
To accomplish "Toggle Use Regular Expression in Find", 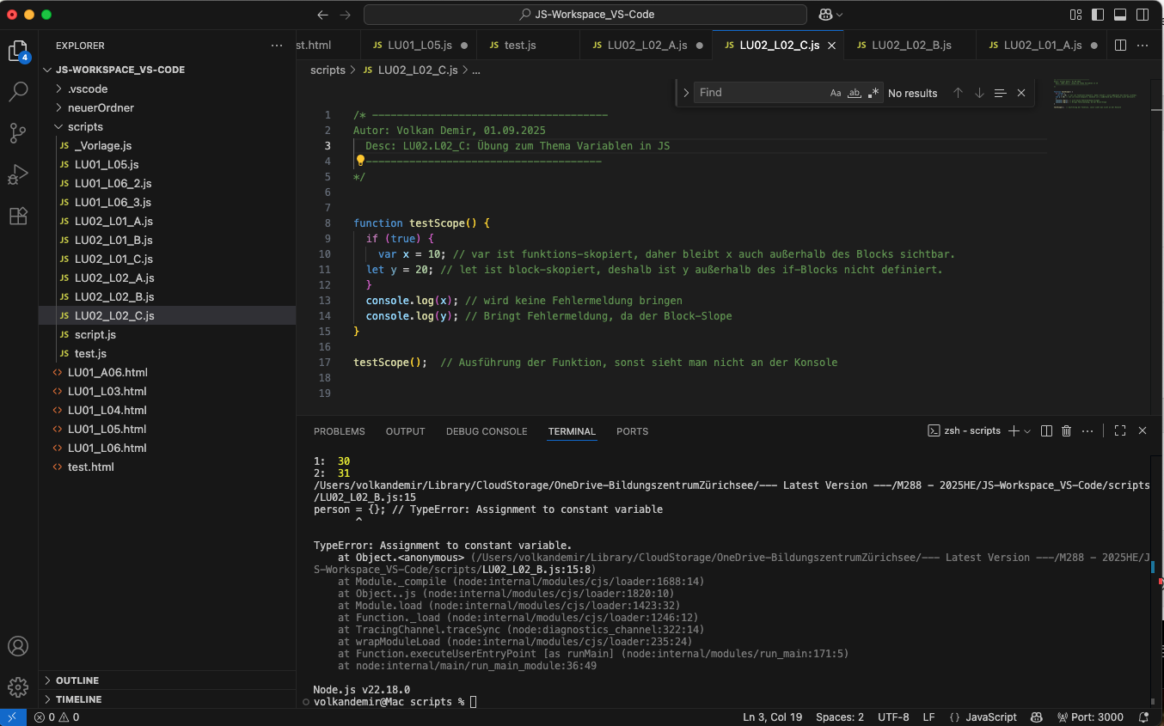I will click(x=873, y=93).
